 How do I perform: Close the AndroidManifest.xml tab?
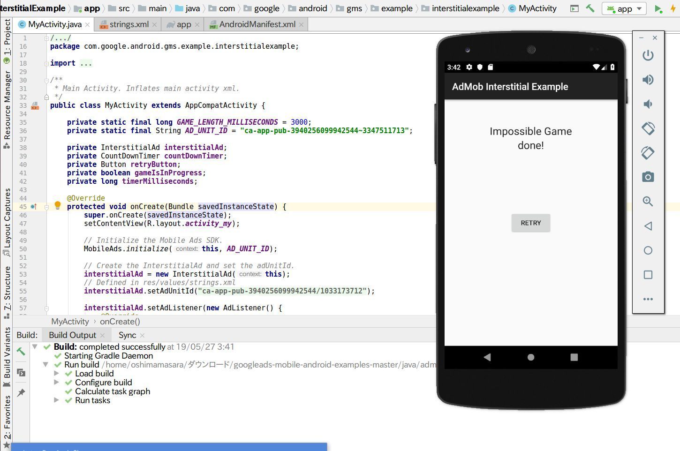[x=301, y=25]
